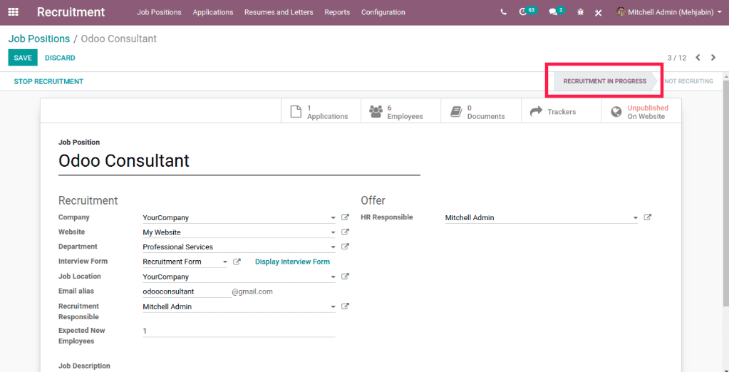Image resolution: width=729 pixels, height=372 pixels.
Task: Click the 3 / 12 pager counter
Action: (677, 58)
